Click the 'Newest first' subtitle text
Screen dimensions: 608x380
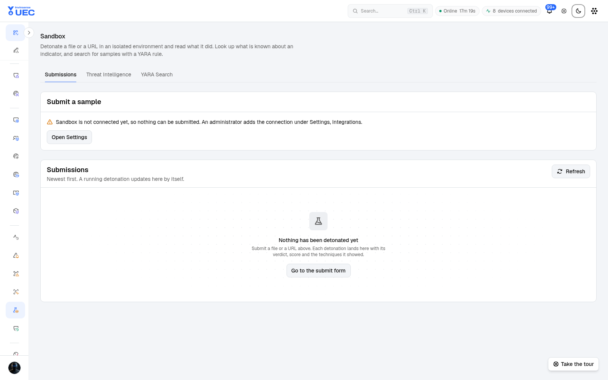click(116, 179)
